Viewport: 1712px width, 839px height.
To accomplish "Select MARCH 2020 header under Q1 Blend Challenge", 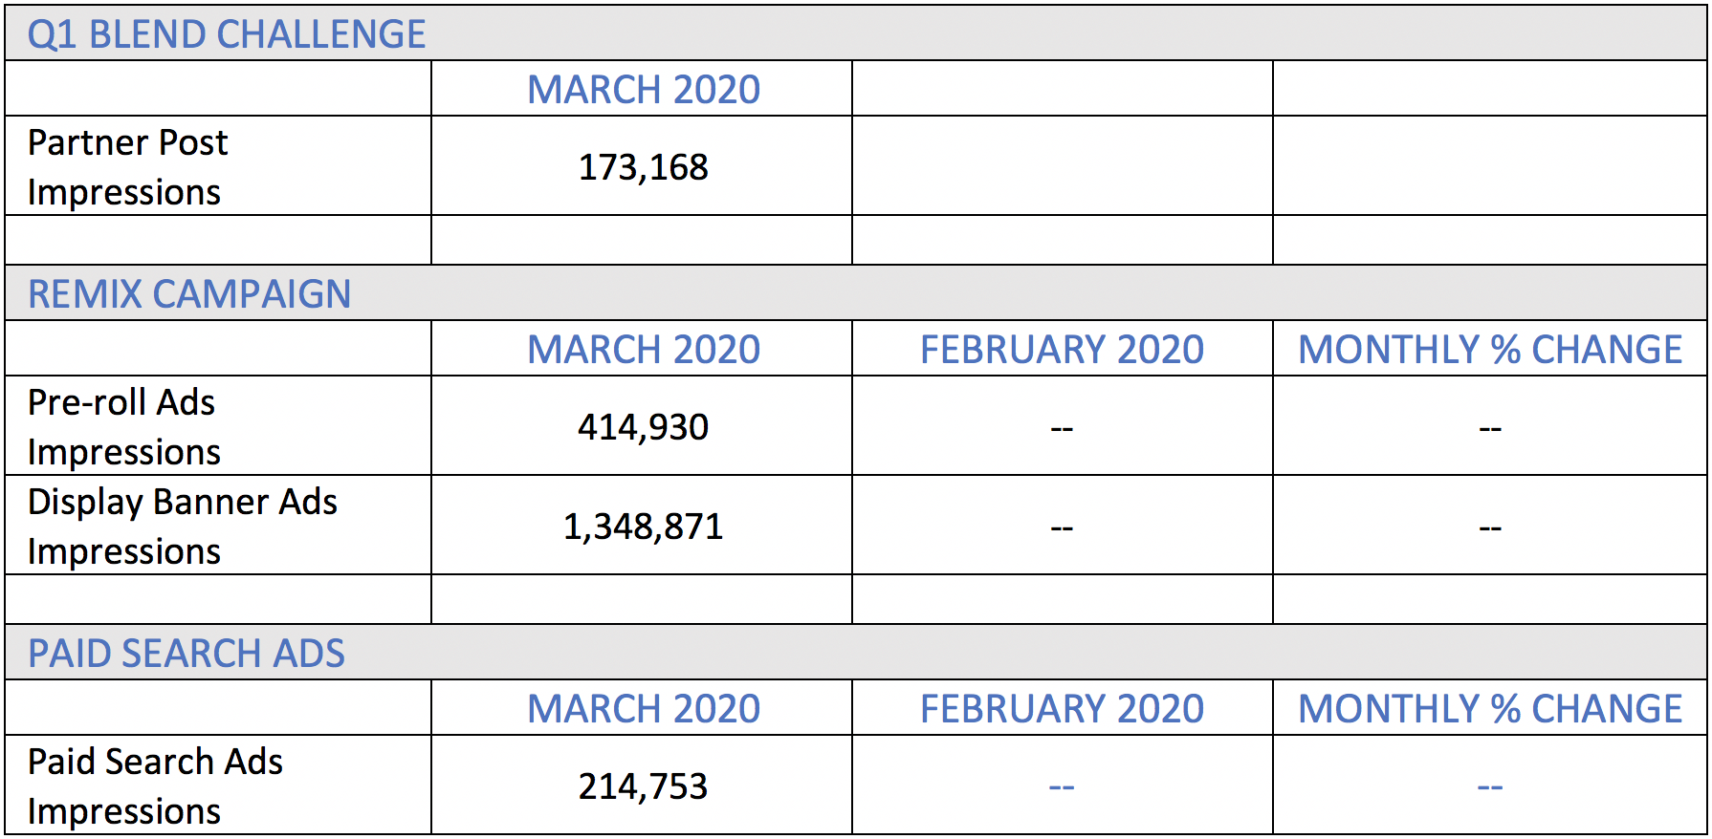I will (x=643, y=90).
